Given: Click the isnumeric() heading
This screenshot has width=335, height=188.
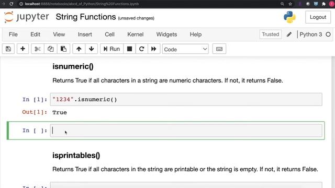Looking at the screenshot, I should pyautogui.click(x=73, y=66).
